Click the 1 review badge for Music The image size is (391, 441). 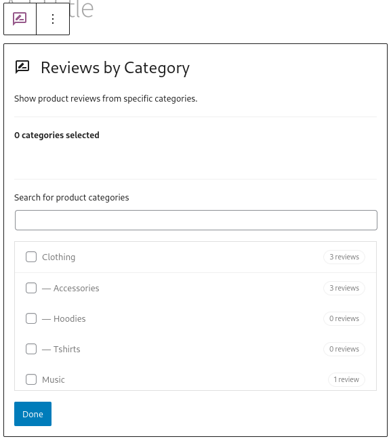click(346, 379)
